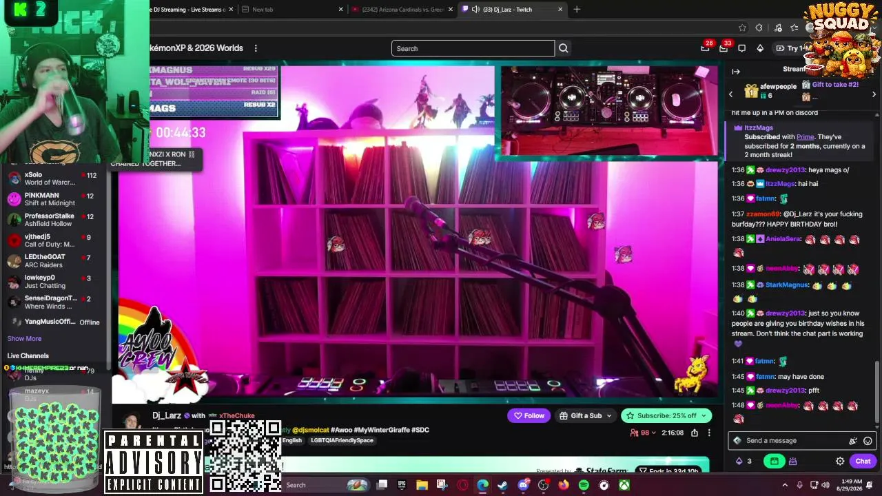Open the Whispers chat bubble icon
Viewport: 882px width, 496px height.
click(x=741, y=48)
